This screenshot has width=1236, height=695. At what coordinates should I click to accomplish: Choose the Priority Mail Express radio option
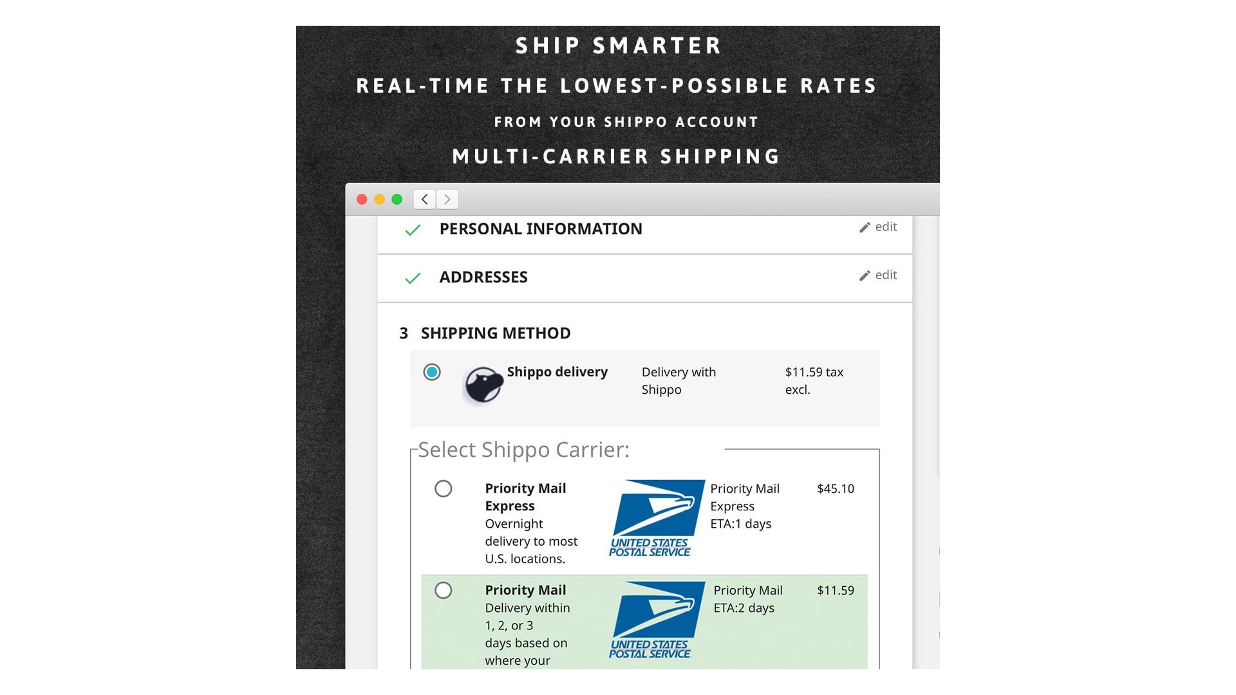click(444, 488)
